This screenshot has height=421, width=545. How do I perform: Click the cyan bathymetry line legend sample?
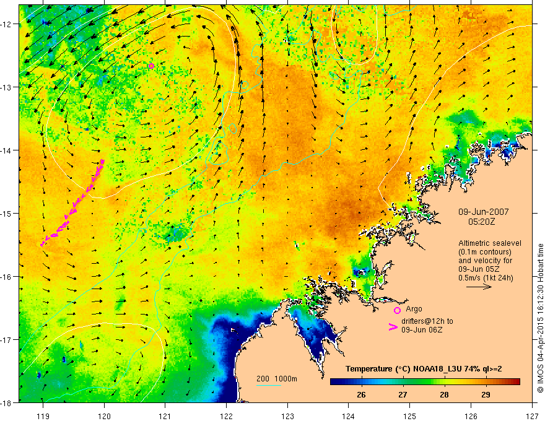(x=269, y=385)
